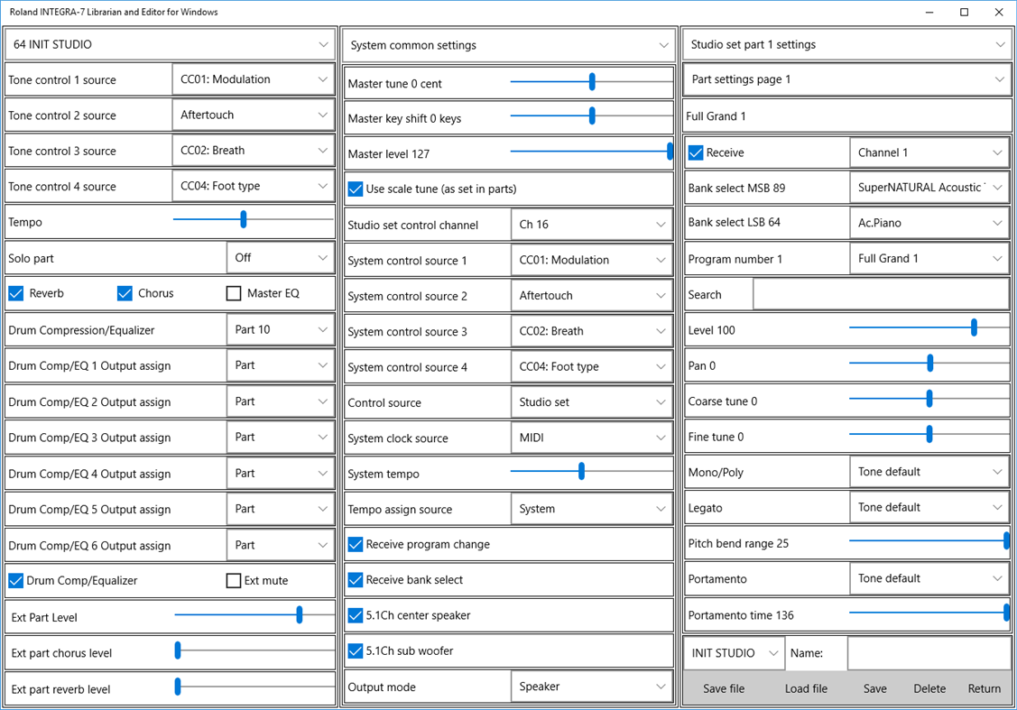Open receive Channel 1 dropdown
This screenshot has height=710, width=1017.
coord(929,152)
